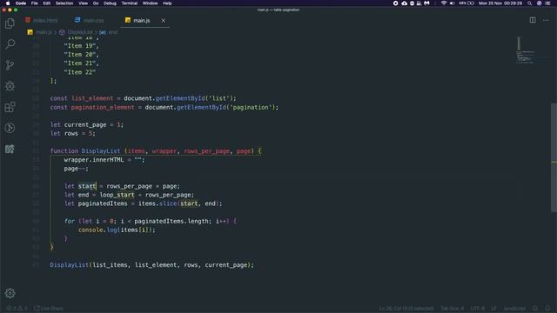Open the Search view in activity bar

point(10,44)
